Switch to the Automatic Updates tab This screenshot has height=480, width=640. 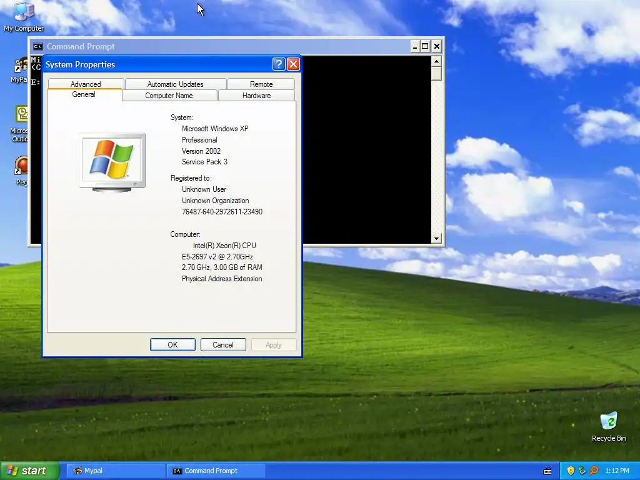176,84
